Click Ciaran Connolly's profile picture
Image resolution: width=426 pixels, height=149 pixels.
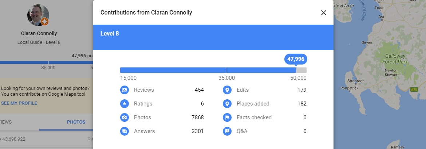pos(38,15)
